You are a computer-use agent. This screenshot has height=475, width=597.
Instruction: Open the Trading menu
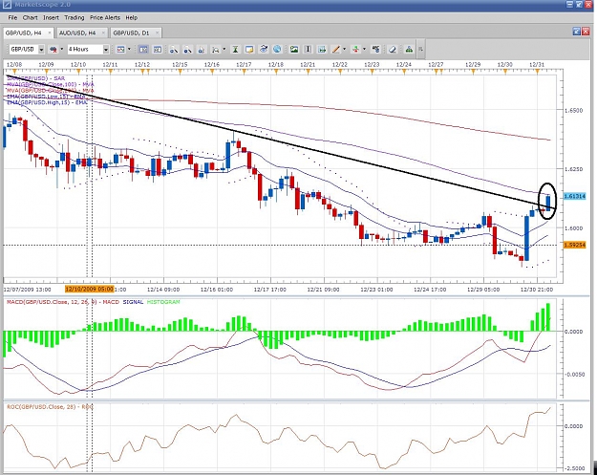(x=75, y=17)
